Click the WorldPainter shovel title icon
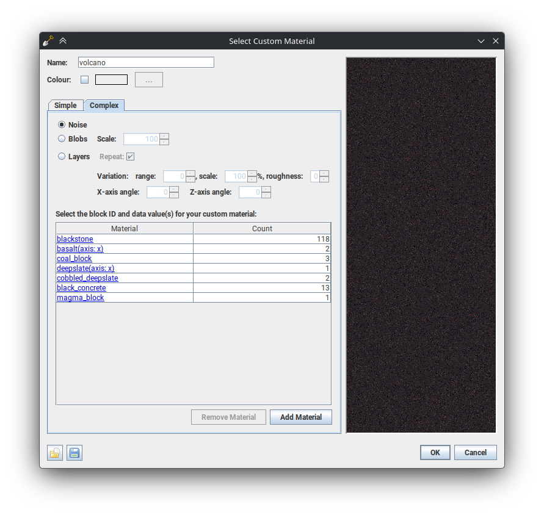Screen dimensions: 544x515 point(48,41)
